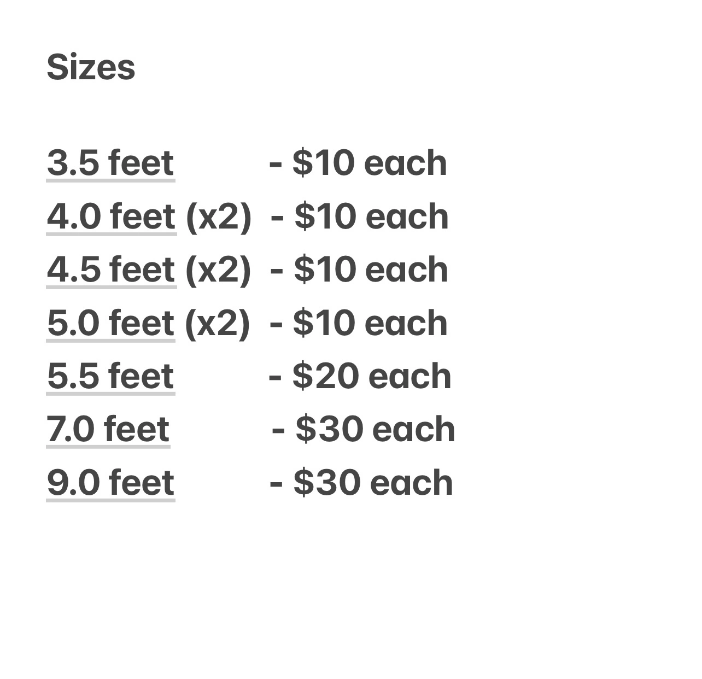Click the word each on 5.5 feet row
Viewport: 702px width, 679px height.
[x=410, y=376]
